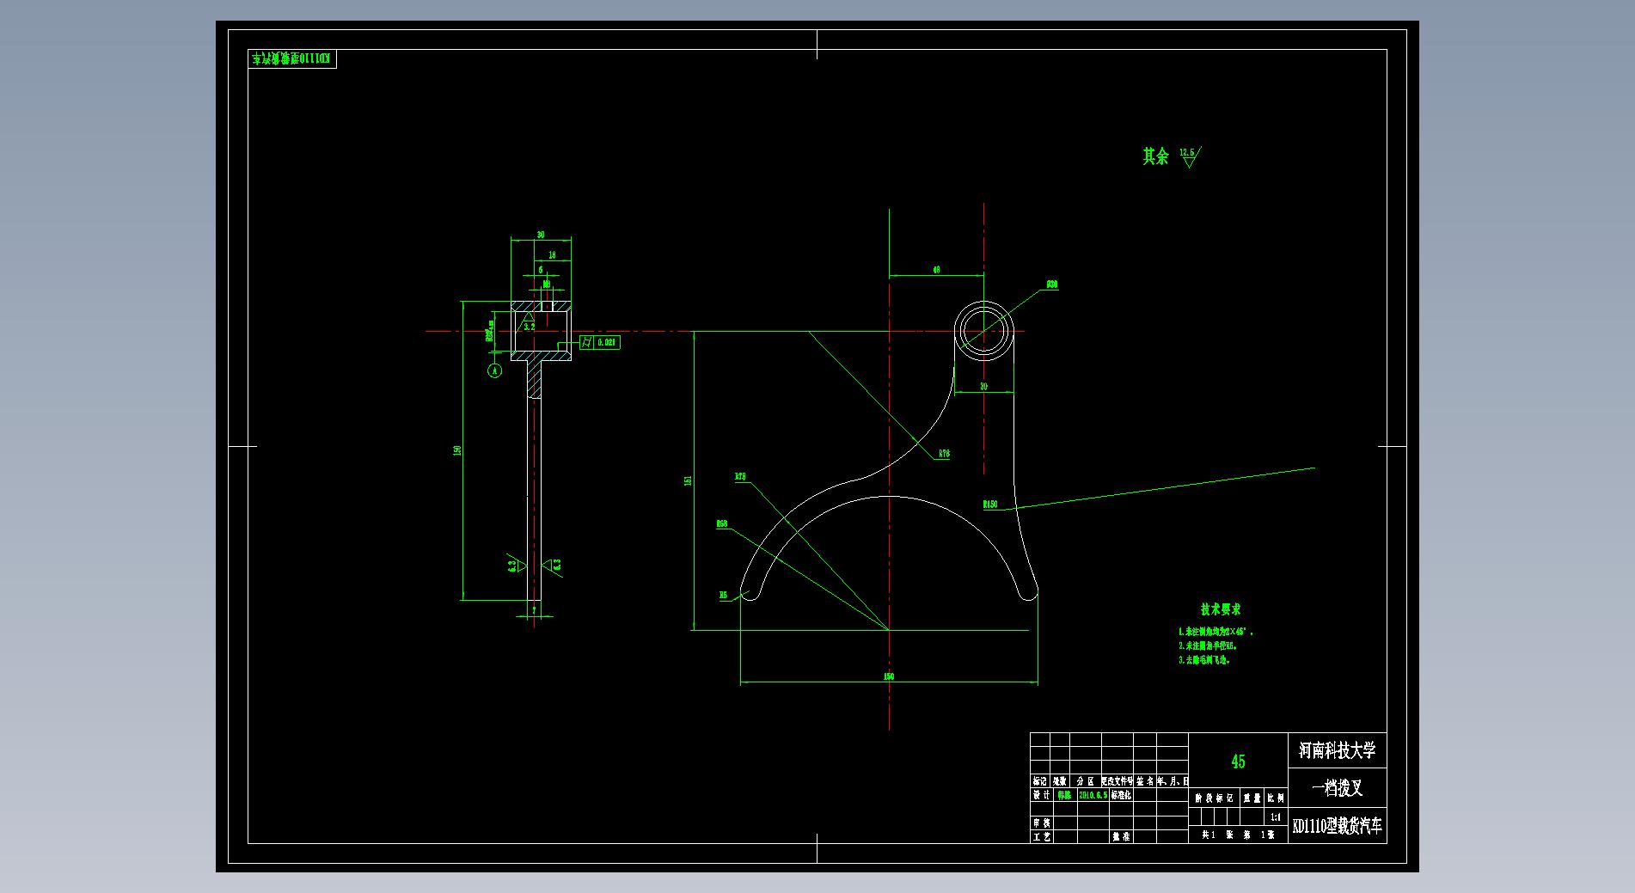This screenshot has width=1635, height=893.
Task: Select the 2010.6.5 date cell
Action: (1092, 795)
